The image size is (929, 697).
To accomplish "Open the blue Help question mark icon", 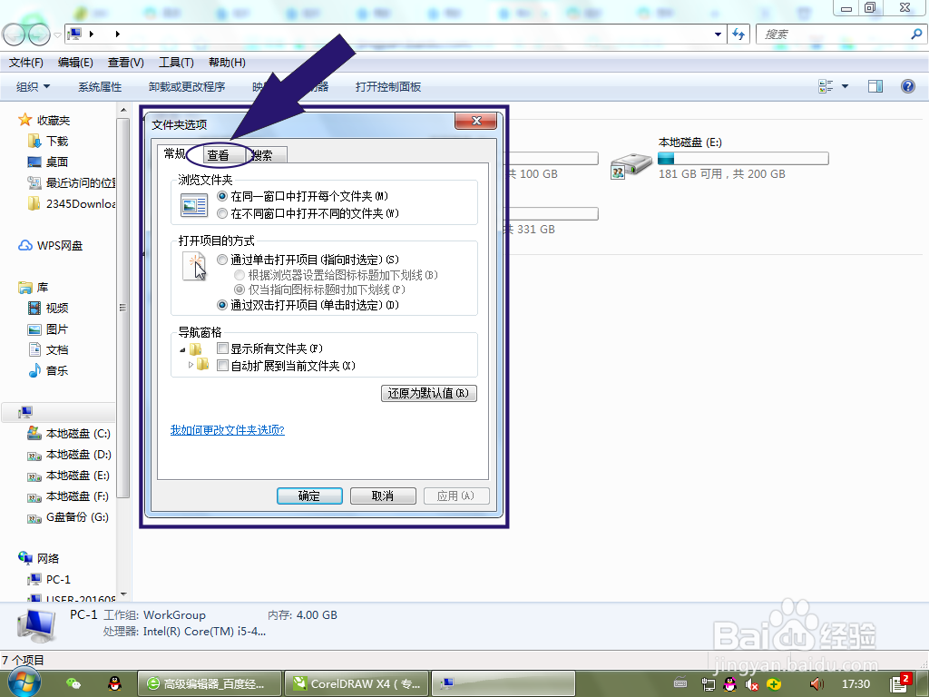I will pyautogui.click(x=907, y=86).
